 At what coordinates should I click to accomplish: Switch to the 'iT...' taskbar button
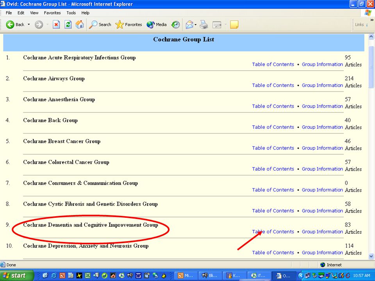259,276
